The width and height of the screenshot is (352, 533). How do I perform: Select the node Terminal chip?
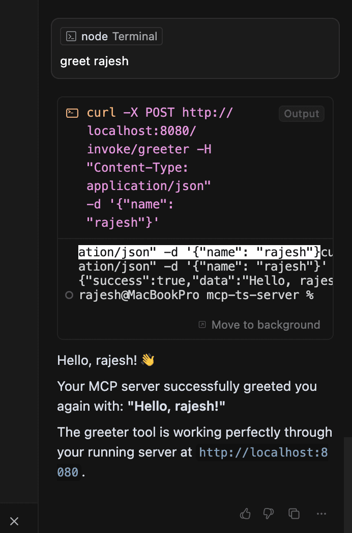click(x=111, y=36)
